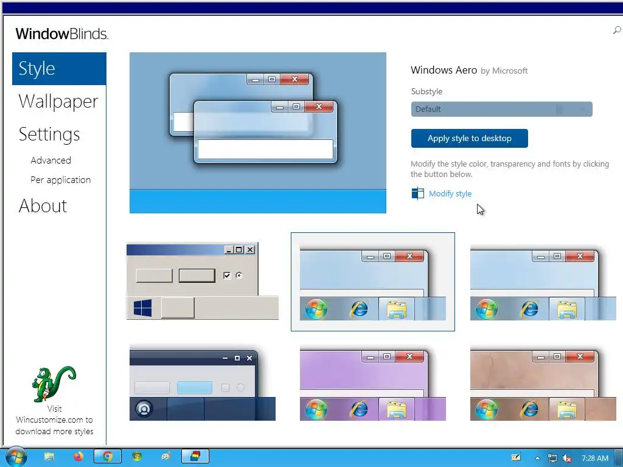
Task: Click Visit Wincustomize.com download styles text
Action: tap(54, 420)
